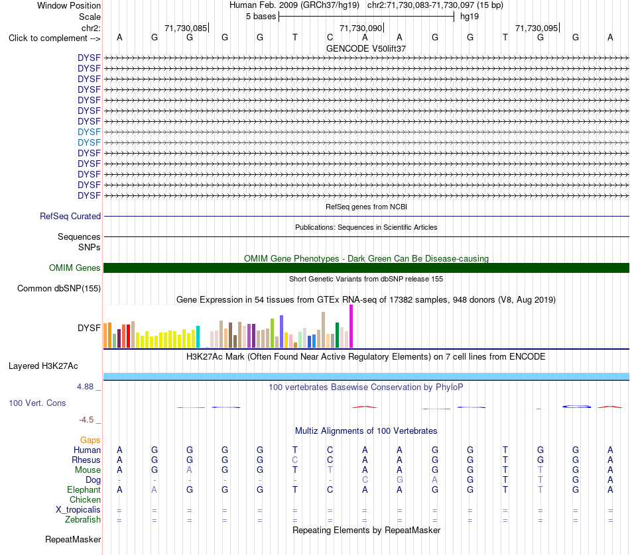Click the Gaps label in alignment track
Image resolution: width=630 pixels, height=555 pixels.
point(90,440)
